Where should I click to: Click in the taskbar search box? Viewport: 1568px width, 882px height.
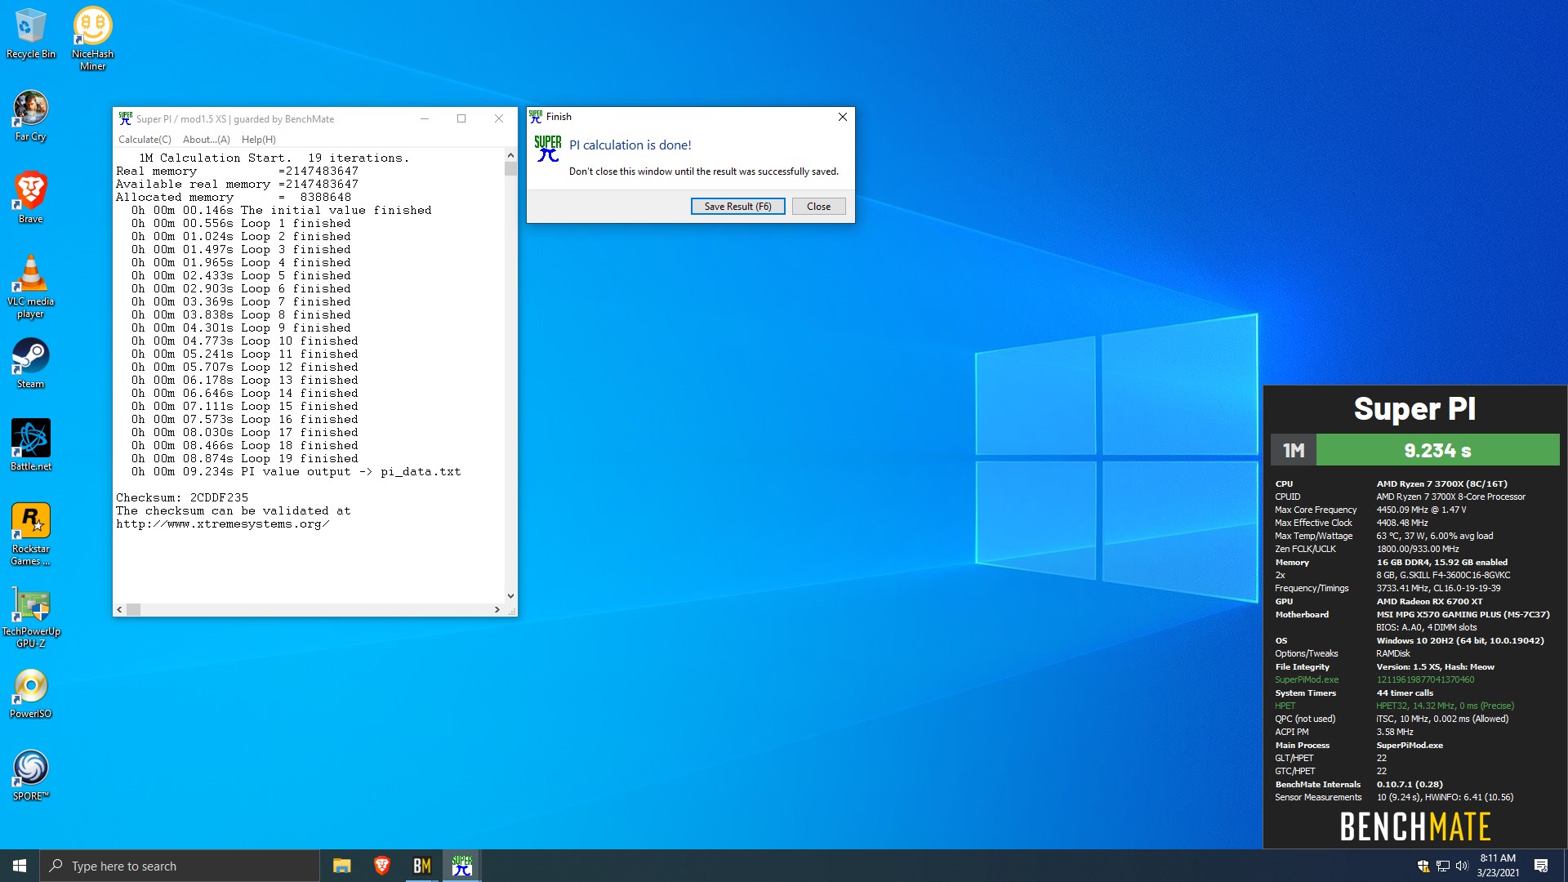pos(180,866)
